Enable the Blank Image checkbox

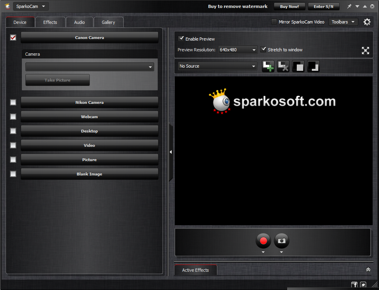(x=13, y=174)
